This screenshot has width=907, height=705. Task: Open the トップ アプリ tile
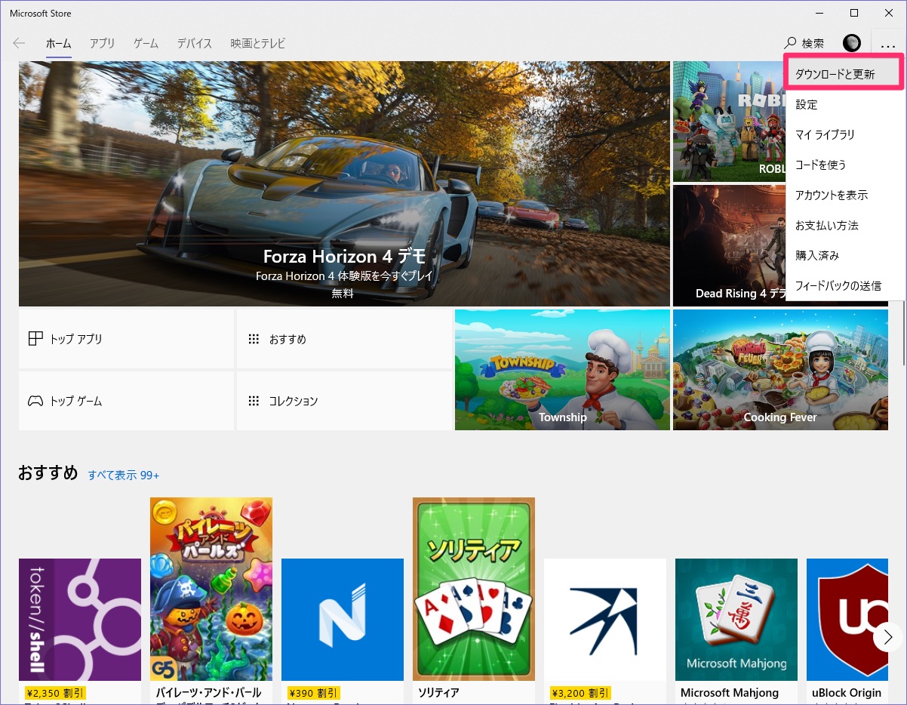coord(126,339)
